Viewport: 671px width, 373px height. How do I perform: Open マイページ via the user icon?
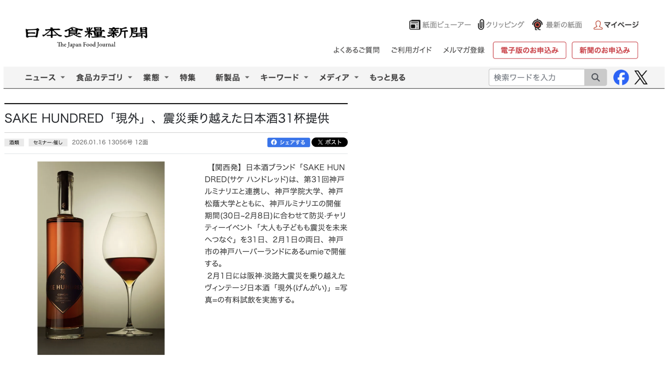598,25
